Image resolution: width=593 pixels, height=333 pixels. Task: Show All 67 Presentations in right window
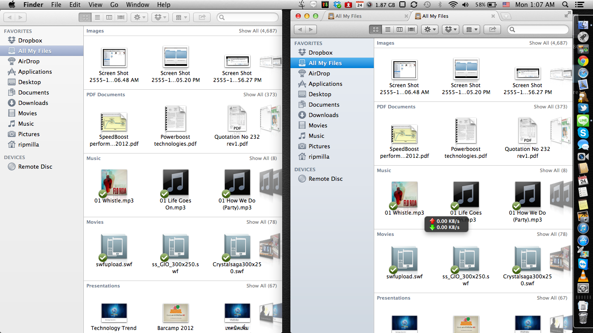552,298
